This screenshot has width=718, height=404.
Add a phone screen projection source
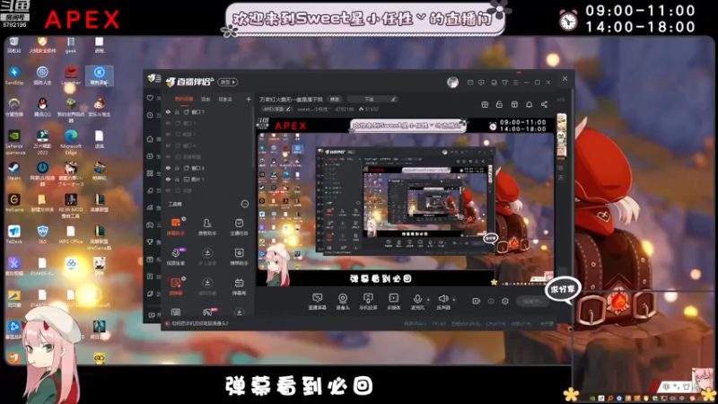click(x=368, y=302)
